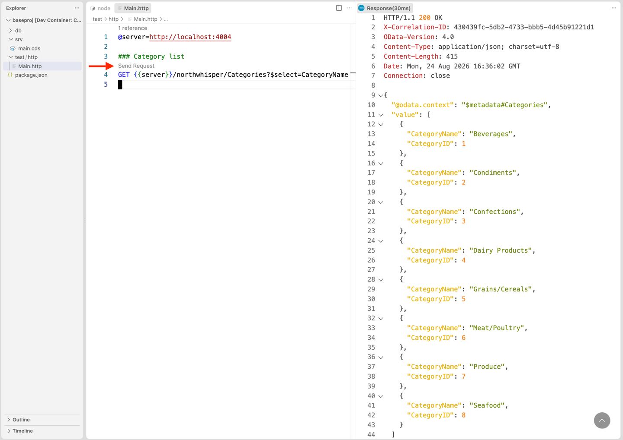
Task: Select the Response(30ms) tab
Action: coord(385,8)
